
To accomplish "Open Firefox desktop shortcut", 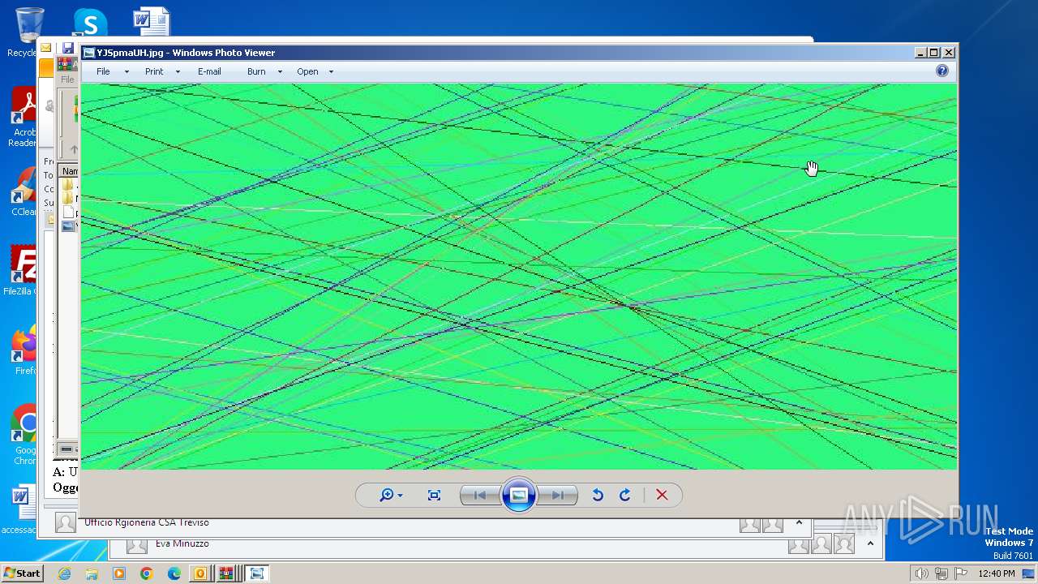I will [x=24, y=350].
